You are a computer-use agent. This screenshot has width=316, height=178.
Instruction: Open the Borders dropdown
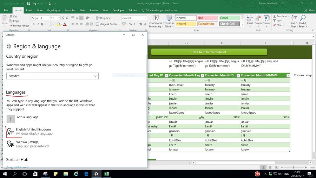click(x=54, y=24)
